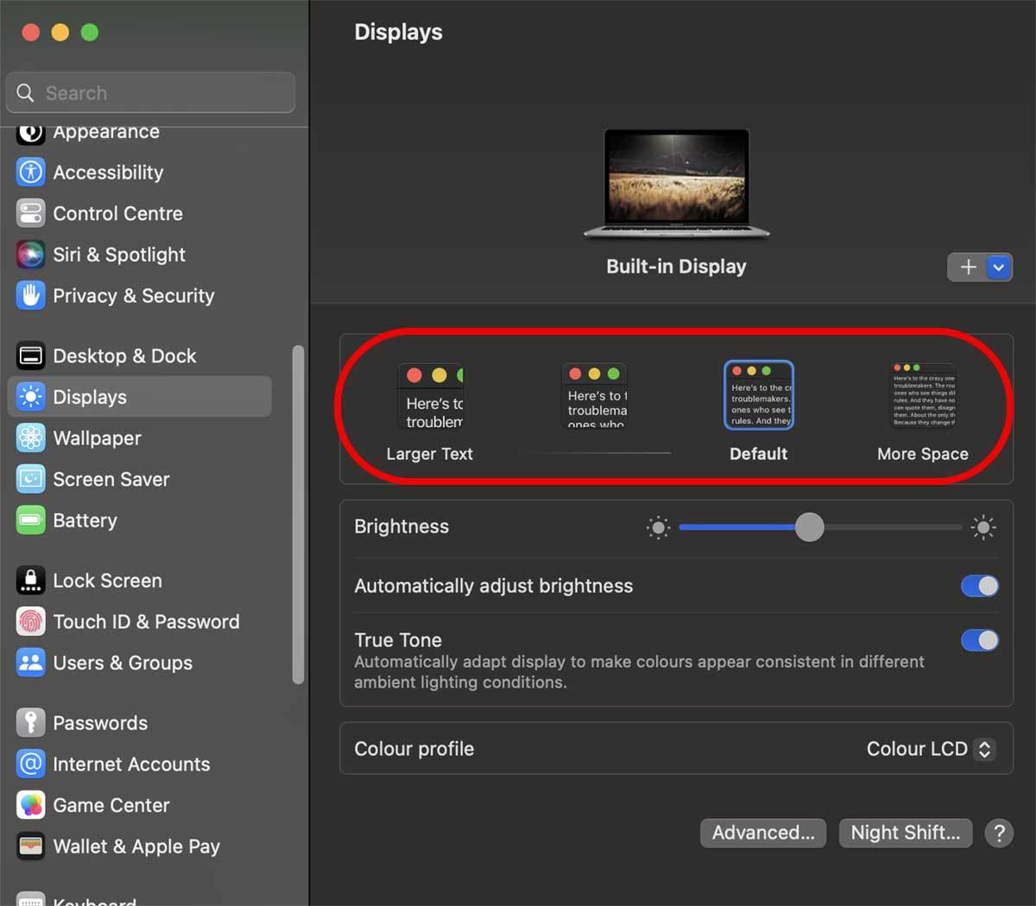Open Accessibility settings icon in sidebar
Image resolution: width=1036 pixels, height=906 pixels.
click(31, 173)
